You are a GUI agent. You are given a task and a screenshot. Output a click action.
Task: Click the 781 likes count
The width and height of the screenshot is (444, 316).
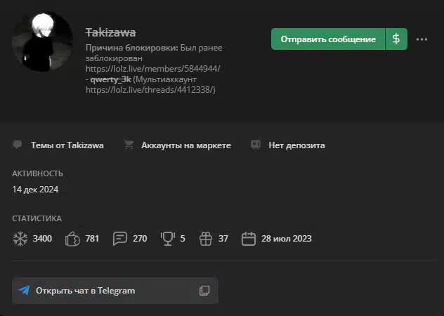point(92,239)
